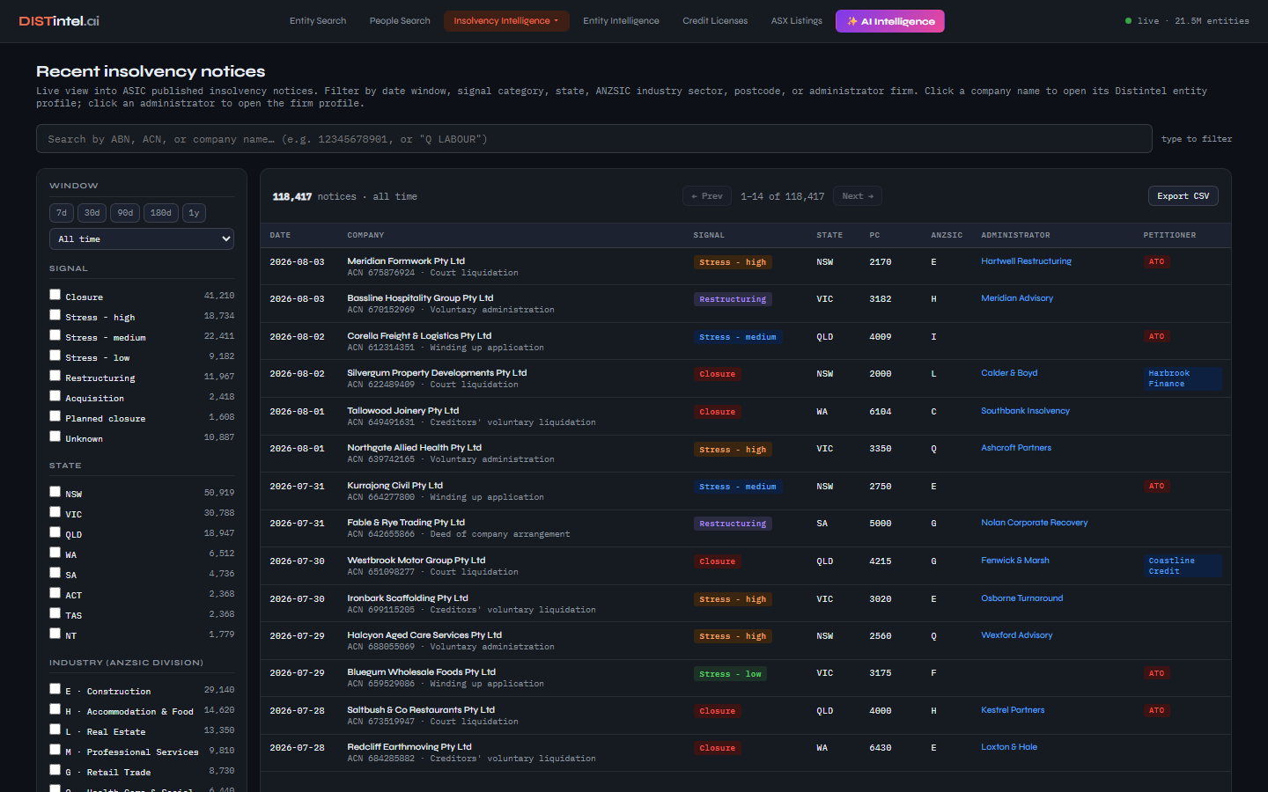Tick the NSW state checkbox
This screenshot has height=792, width=1268.
click(55, 492)
